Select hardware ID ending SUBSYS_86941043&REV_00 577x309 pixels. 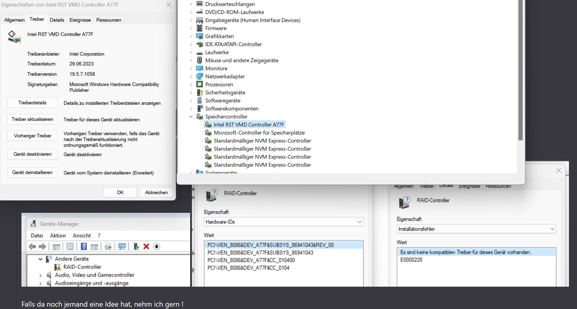284,245
